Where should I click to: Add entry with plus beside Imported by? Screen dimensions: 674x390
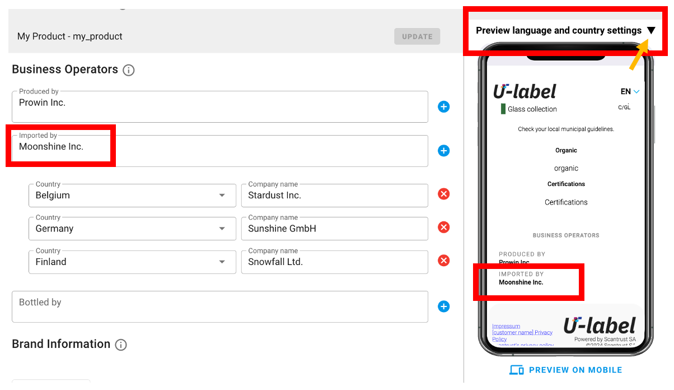click(x=444, y=151)
